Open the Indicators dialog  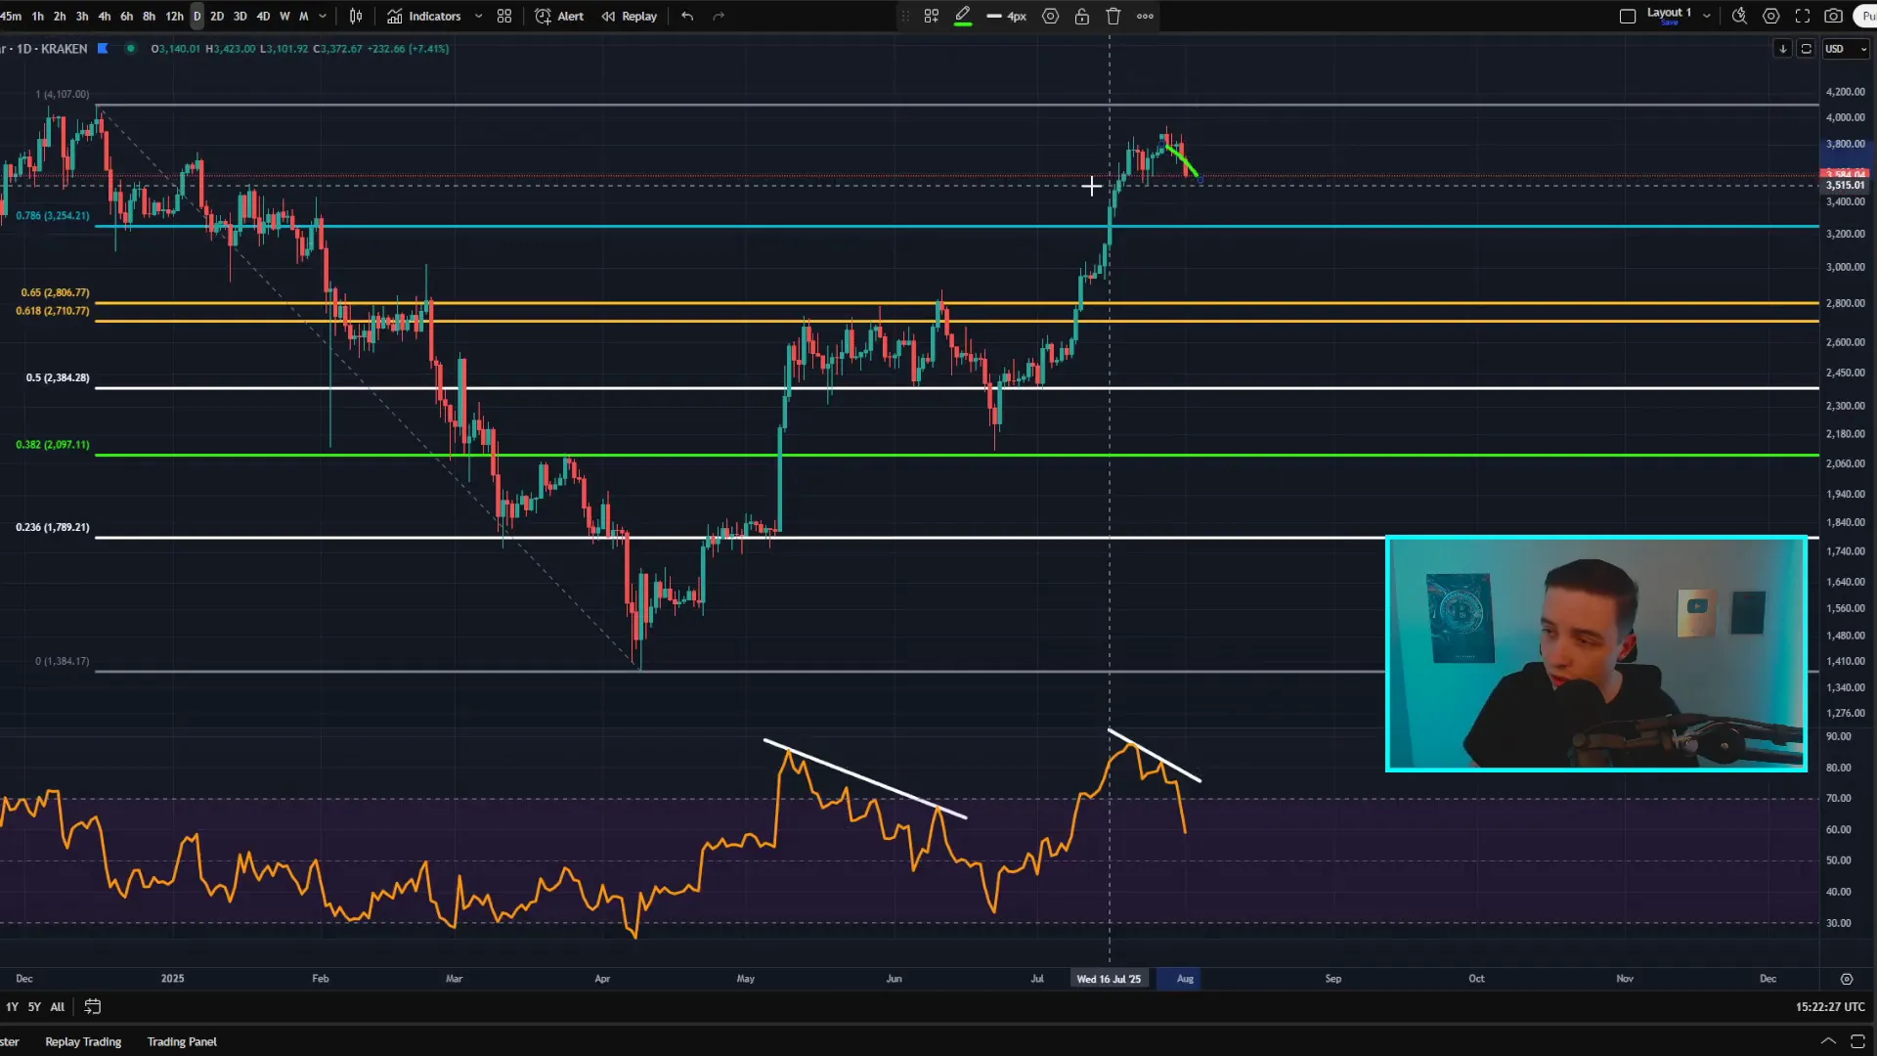click(x=423, y=17)
